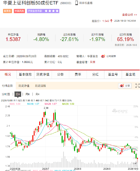This screenshot has height=171, width=140.
Task: Click the 近3年涨幅 value 65.19%
Action: click(125, 39)
